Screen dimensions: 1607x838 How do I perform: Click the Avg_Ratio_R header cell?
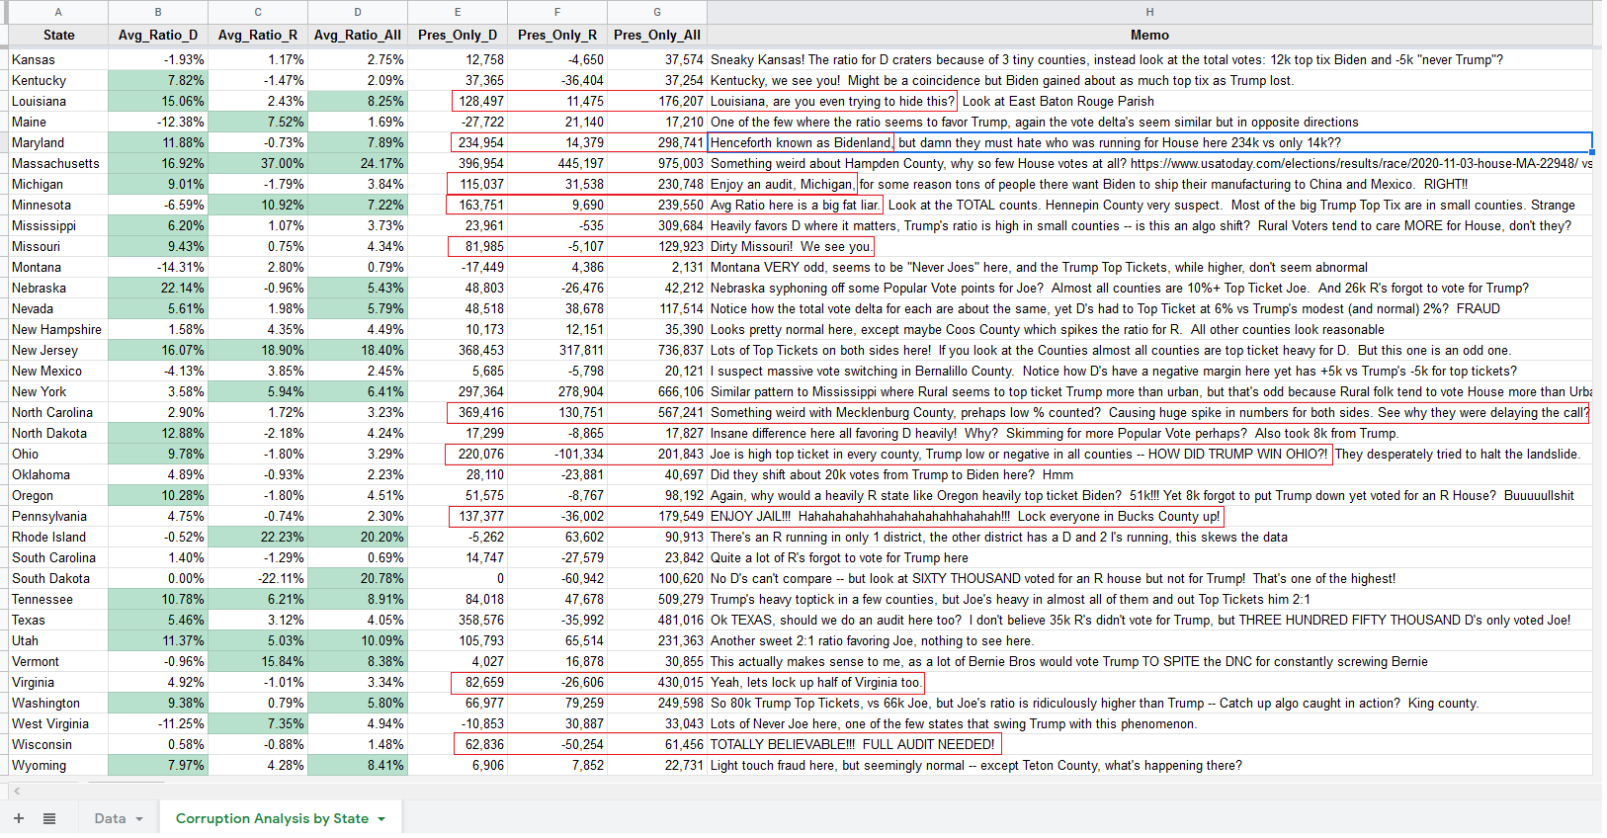[x=258, y=35]
